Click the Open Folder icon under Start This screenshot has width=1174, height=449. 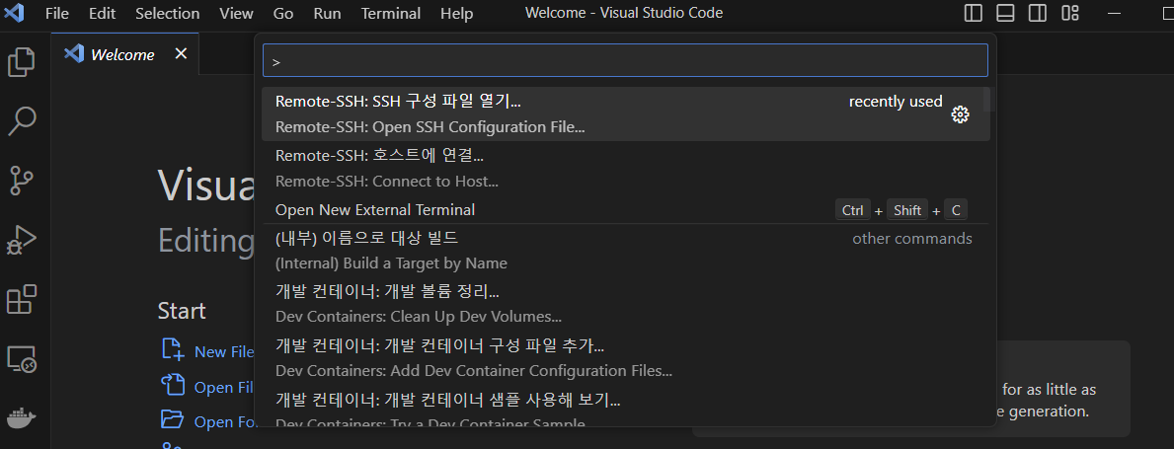pos(172,419)
